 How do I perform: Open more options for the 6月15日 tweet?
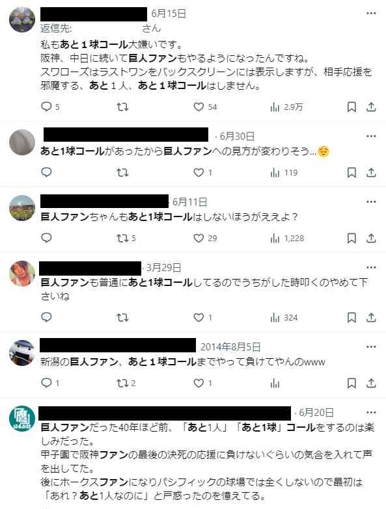[x=371, y=13]
